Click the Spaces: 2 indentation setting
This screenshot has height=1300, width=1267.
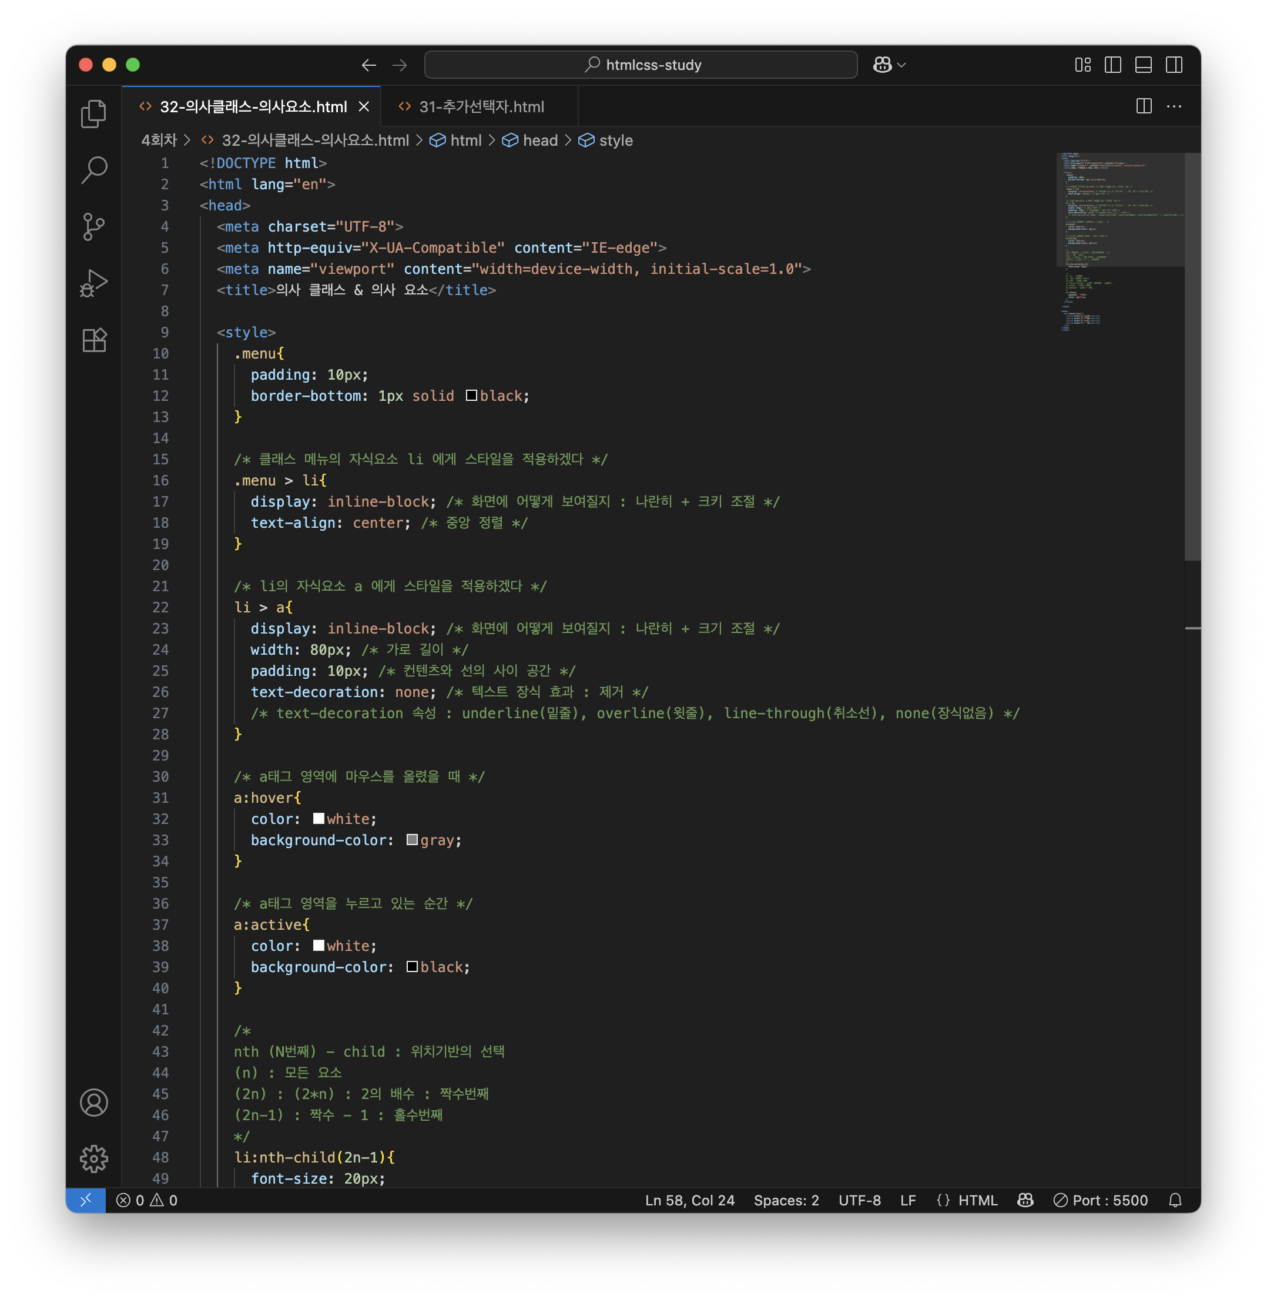786,1200
